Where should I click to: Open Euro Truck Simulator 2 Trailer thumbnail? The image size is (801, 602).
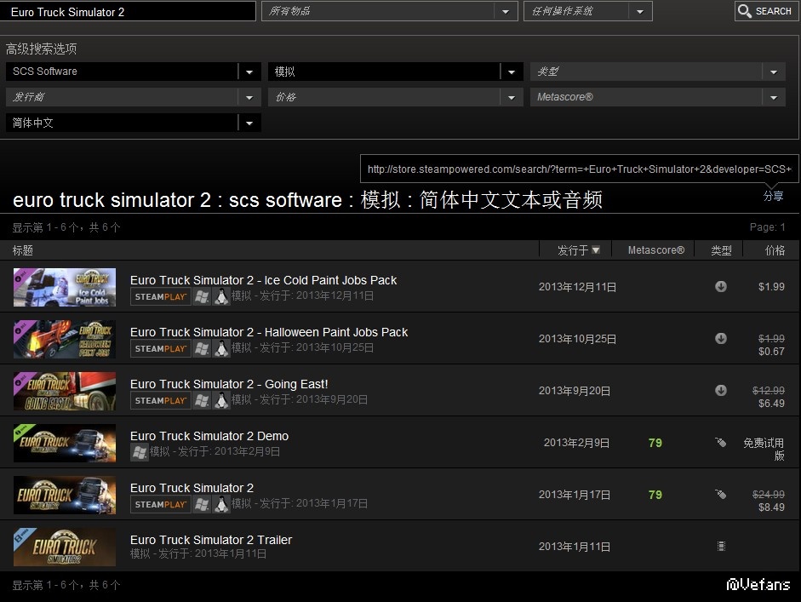click(x=65, y=547)
